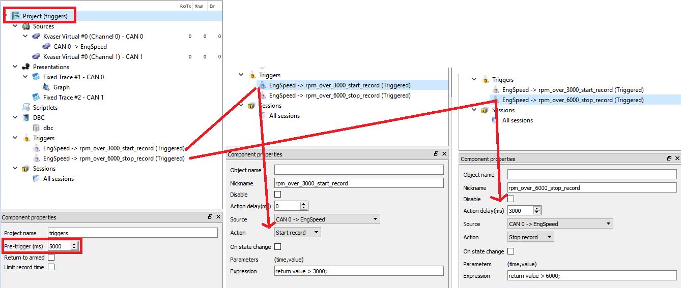Viewport: 681px width, 288px height.
Task: Focus Nickname field containing rpm_over_6000_stop_record
Action: click(x=592, y=188)
